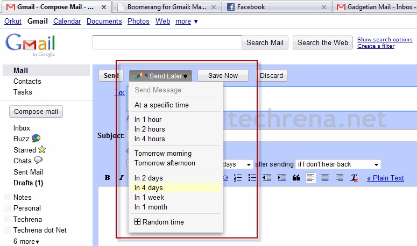
Task: Select 'In 4 days' from menu
Action: click(176, 187)
